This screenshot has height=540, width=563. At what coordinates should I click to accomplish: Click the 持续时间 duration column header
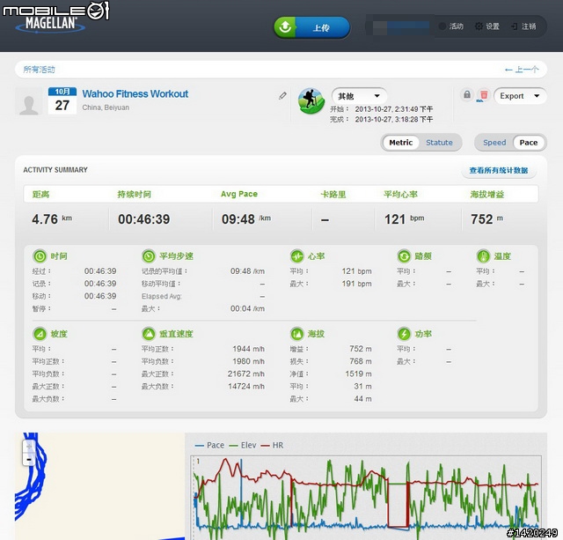pos(135,195)
